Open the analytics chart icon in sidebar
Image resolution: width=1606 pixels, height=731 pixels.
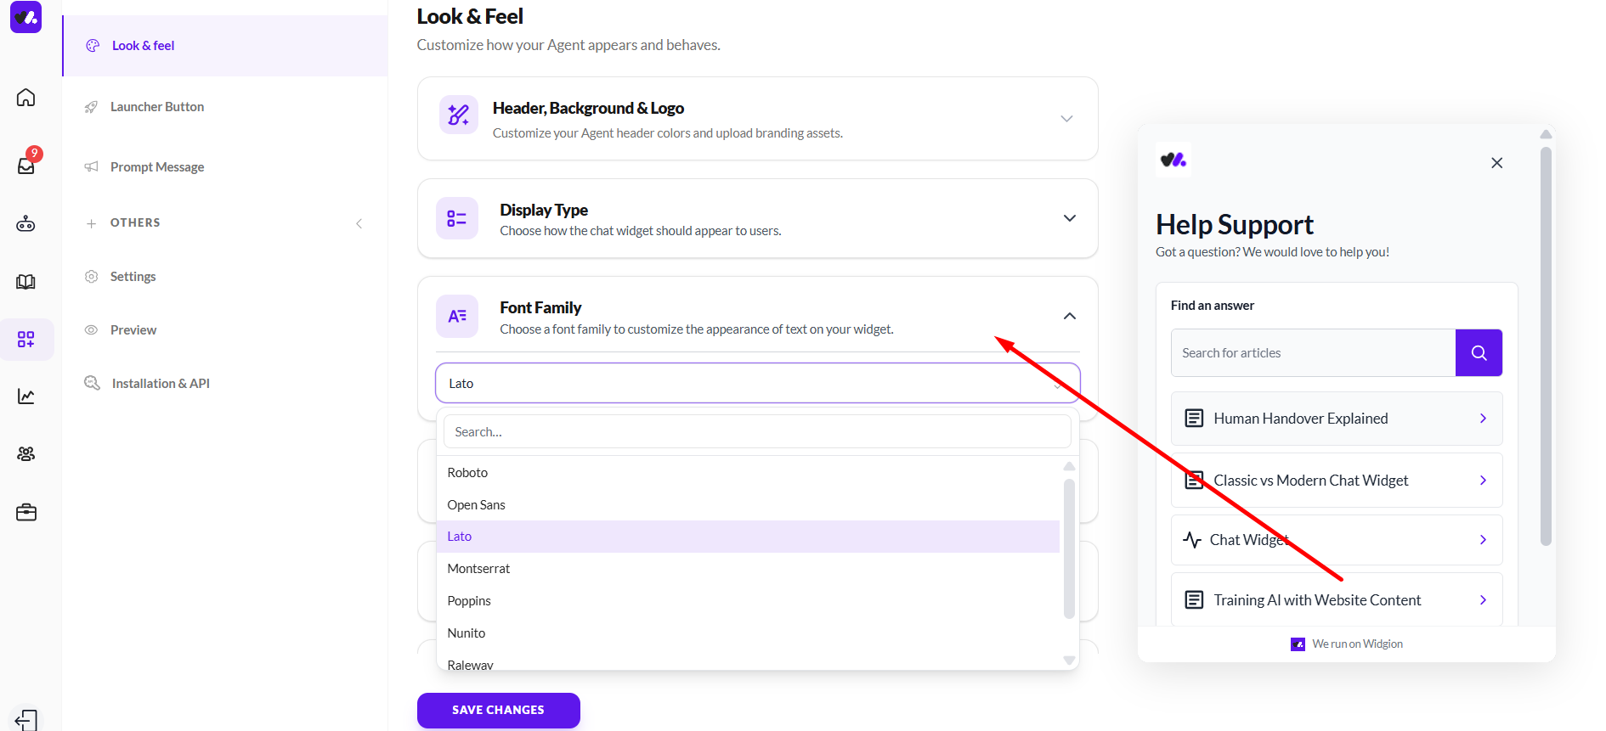tap(26, 396)
